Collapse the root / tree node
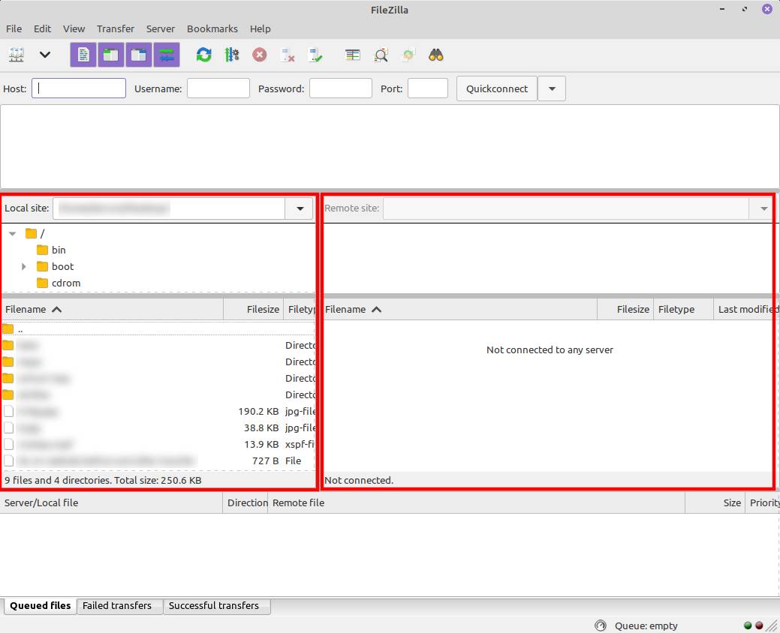This screenshot has width=780, height=633. (13, 233)
